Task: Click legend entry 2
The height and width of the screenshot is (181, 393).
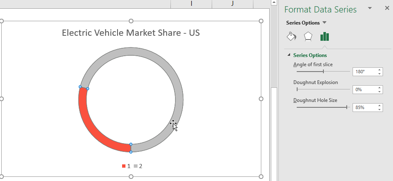Action: (138, 166)
